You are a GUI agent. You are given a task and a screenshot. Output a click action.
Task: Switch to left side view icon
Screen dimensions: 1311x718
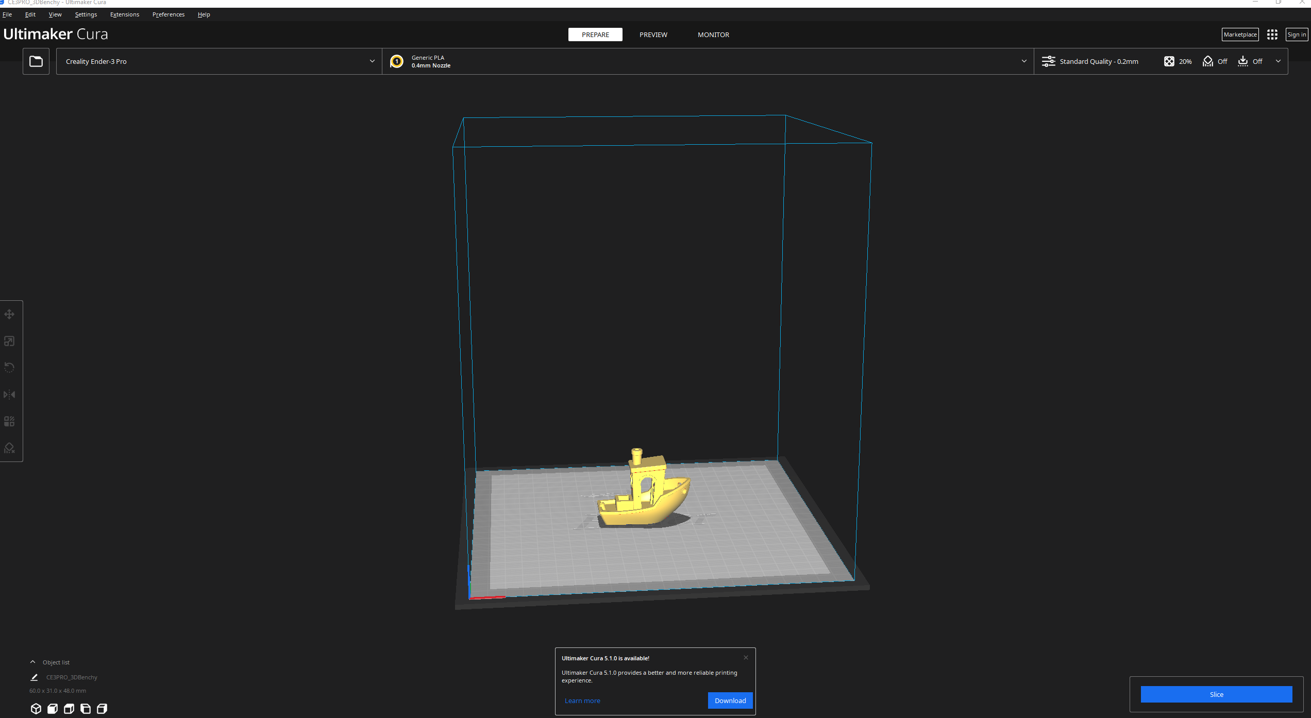86,709
